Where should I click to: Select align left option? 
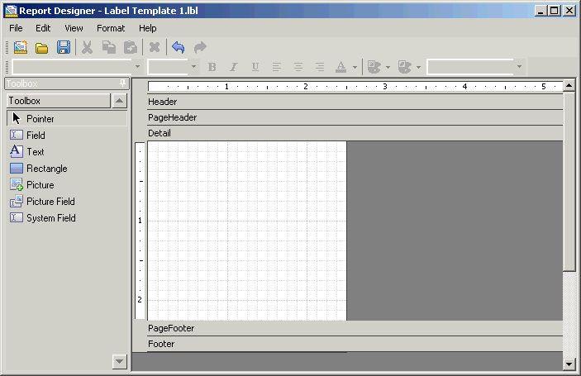276,67
